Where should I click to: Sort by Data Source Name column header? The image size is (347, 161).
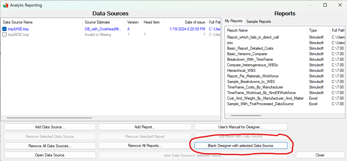point(18,22)
